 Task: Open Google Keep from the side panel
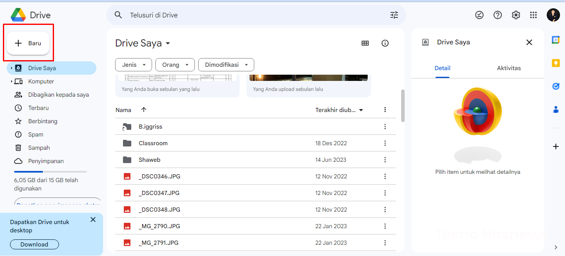556,63
